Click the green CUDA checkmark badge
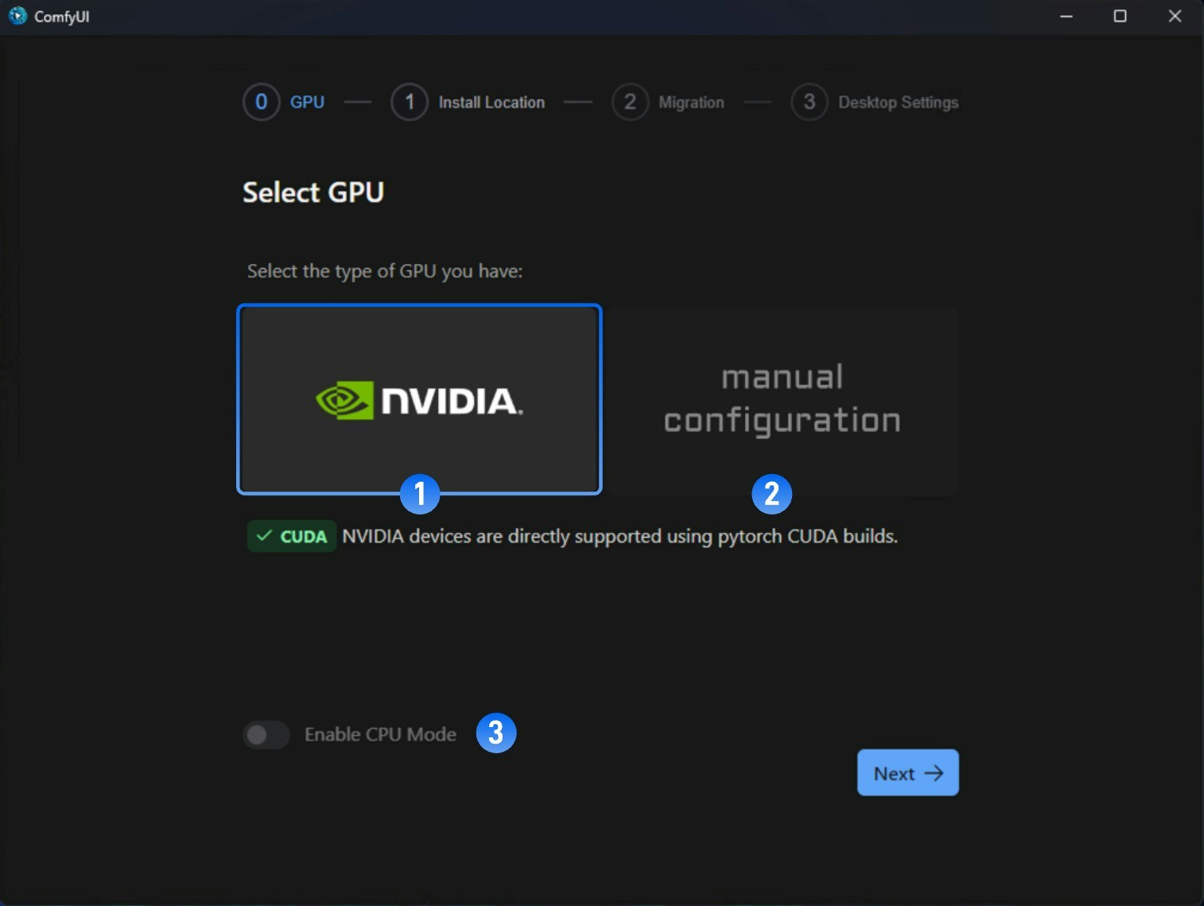1204x906 pixels. click(x=291, y=535)
